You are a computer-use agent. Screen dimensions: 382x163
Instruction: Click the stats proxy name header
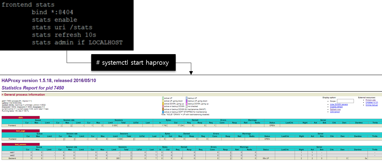point(21,117)
